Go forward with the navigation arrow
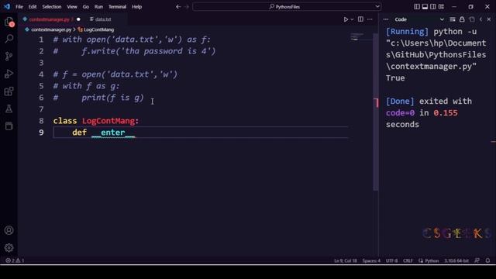 click(187, 7)
